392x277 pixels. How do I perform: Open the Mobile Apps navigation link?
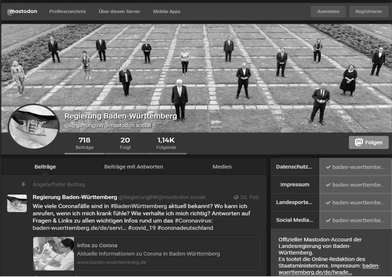(167, 11)
